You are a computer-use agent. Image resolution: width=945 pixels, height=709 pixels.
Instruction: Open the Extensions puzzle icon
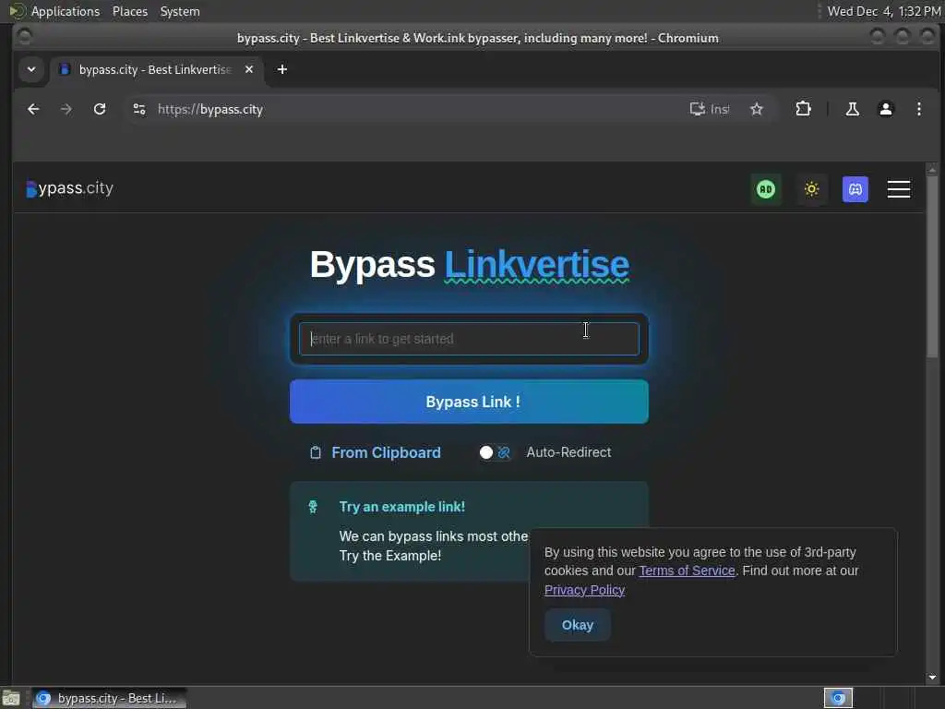[x=803, y=109]
